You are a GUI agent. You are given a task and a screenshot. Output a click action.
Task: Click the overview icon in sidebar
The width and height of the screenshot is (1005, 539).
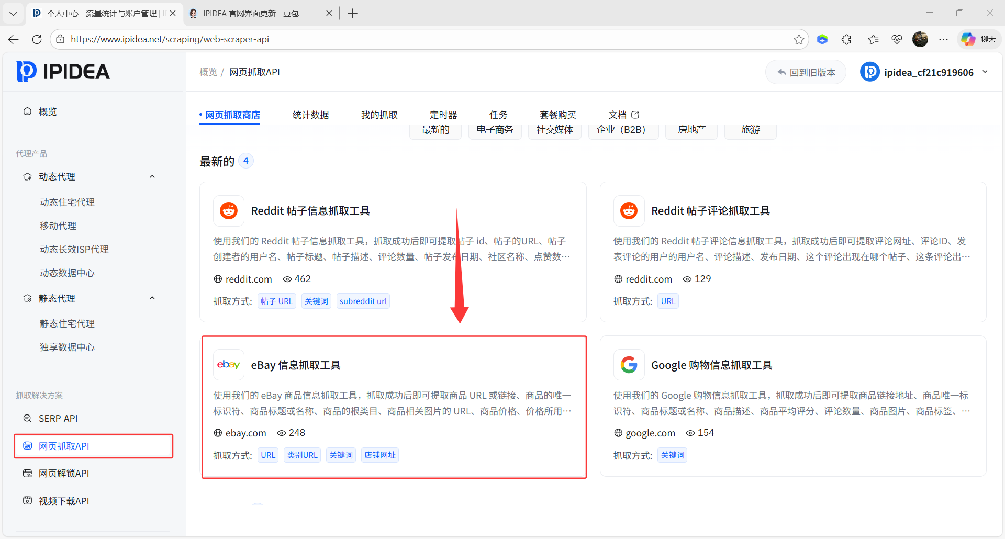pos(27,111)
